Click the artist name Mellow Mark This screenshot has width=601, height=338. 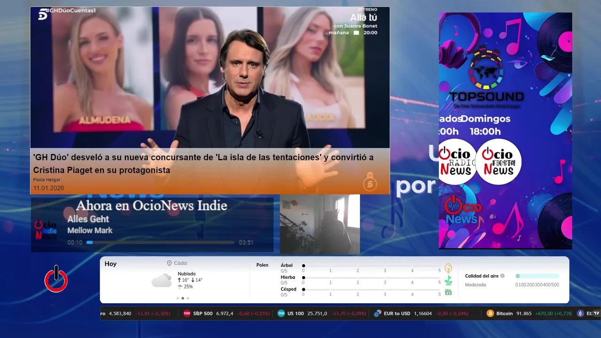[90, 230]
